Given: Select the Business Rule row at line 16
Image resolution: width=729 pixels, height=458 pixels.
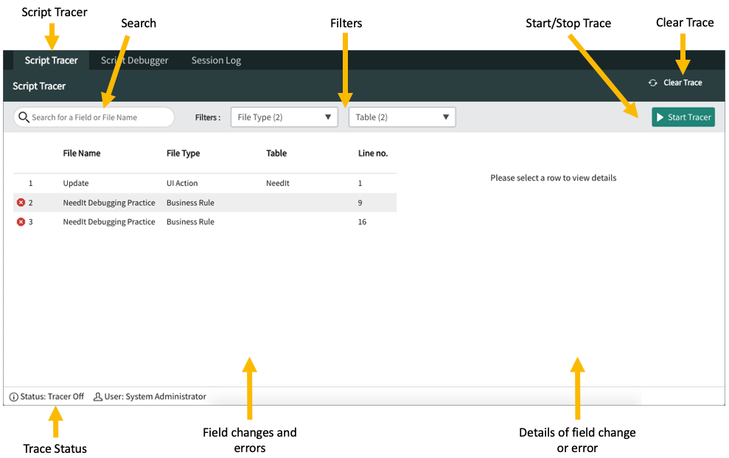Looking at the screenshot, I should pyautogui.click(x=147, y=221).
